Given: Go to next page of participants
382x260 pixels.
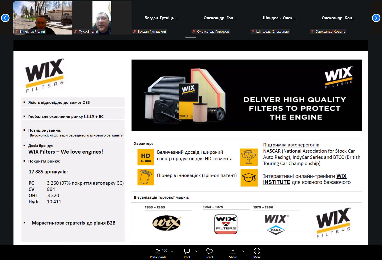Looking at the screenshot, I should click(x=376, y=18).
